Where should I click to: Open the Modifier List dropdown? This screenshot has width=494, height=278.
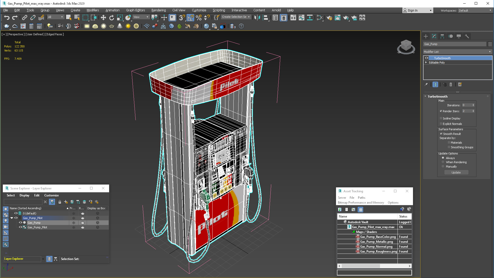click(457, 52)
